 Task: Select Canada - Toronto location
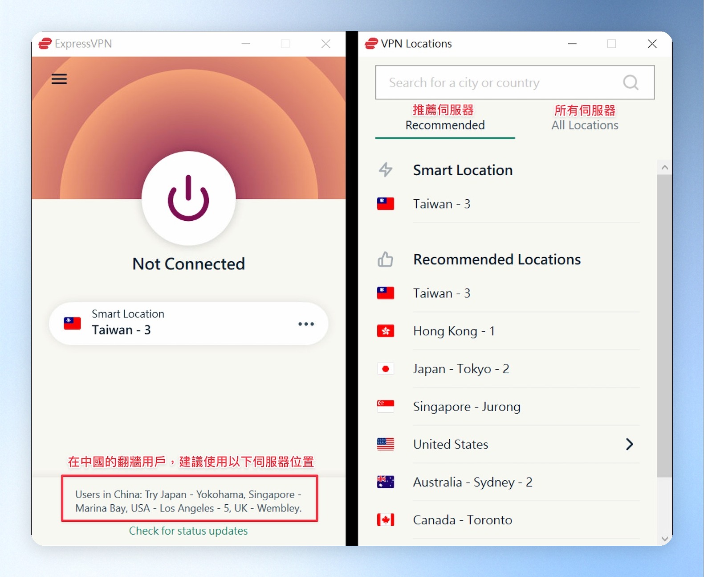508,520
